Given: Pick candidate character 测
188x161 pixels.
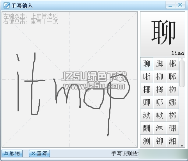Looking at the screenshot, I should (x=147, y=141).
